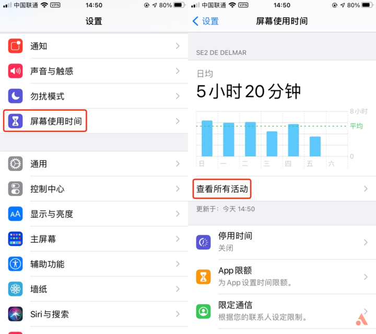The height and width of the screenshot is (334, 376).
Task: Tap the 勿扰模式 moon icon
Action: (x=15, y=96)
